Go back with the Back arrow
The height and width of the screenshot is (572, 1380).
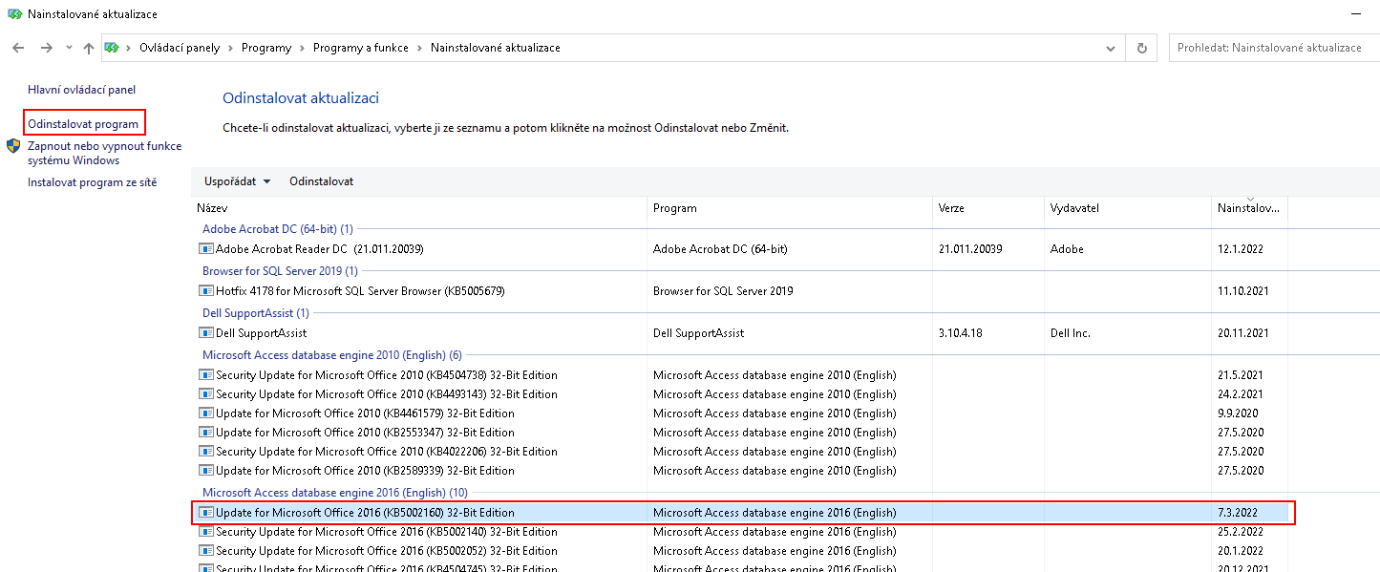click(18, 48)
